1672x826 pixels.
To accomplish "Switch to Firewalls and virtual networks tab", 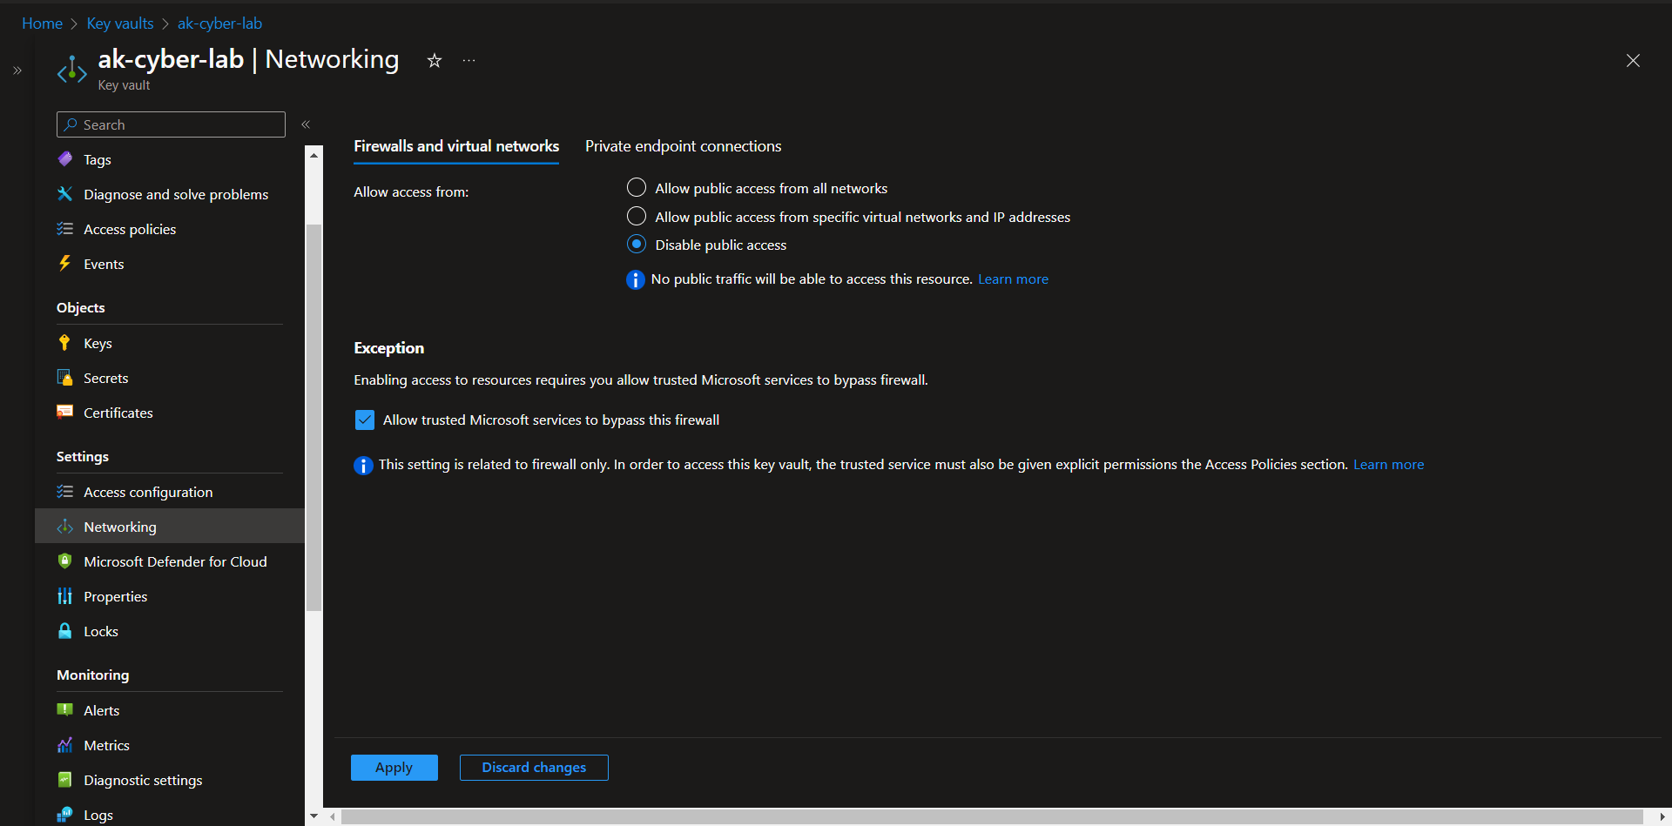I will click(x=456, y=146).
